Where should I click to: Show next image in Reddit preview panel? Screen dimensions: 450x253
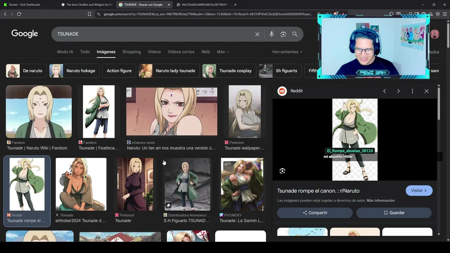tap(398, 91)
